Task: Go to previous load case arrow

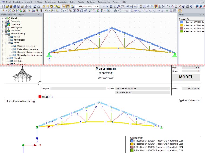Action: (104, 6)
